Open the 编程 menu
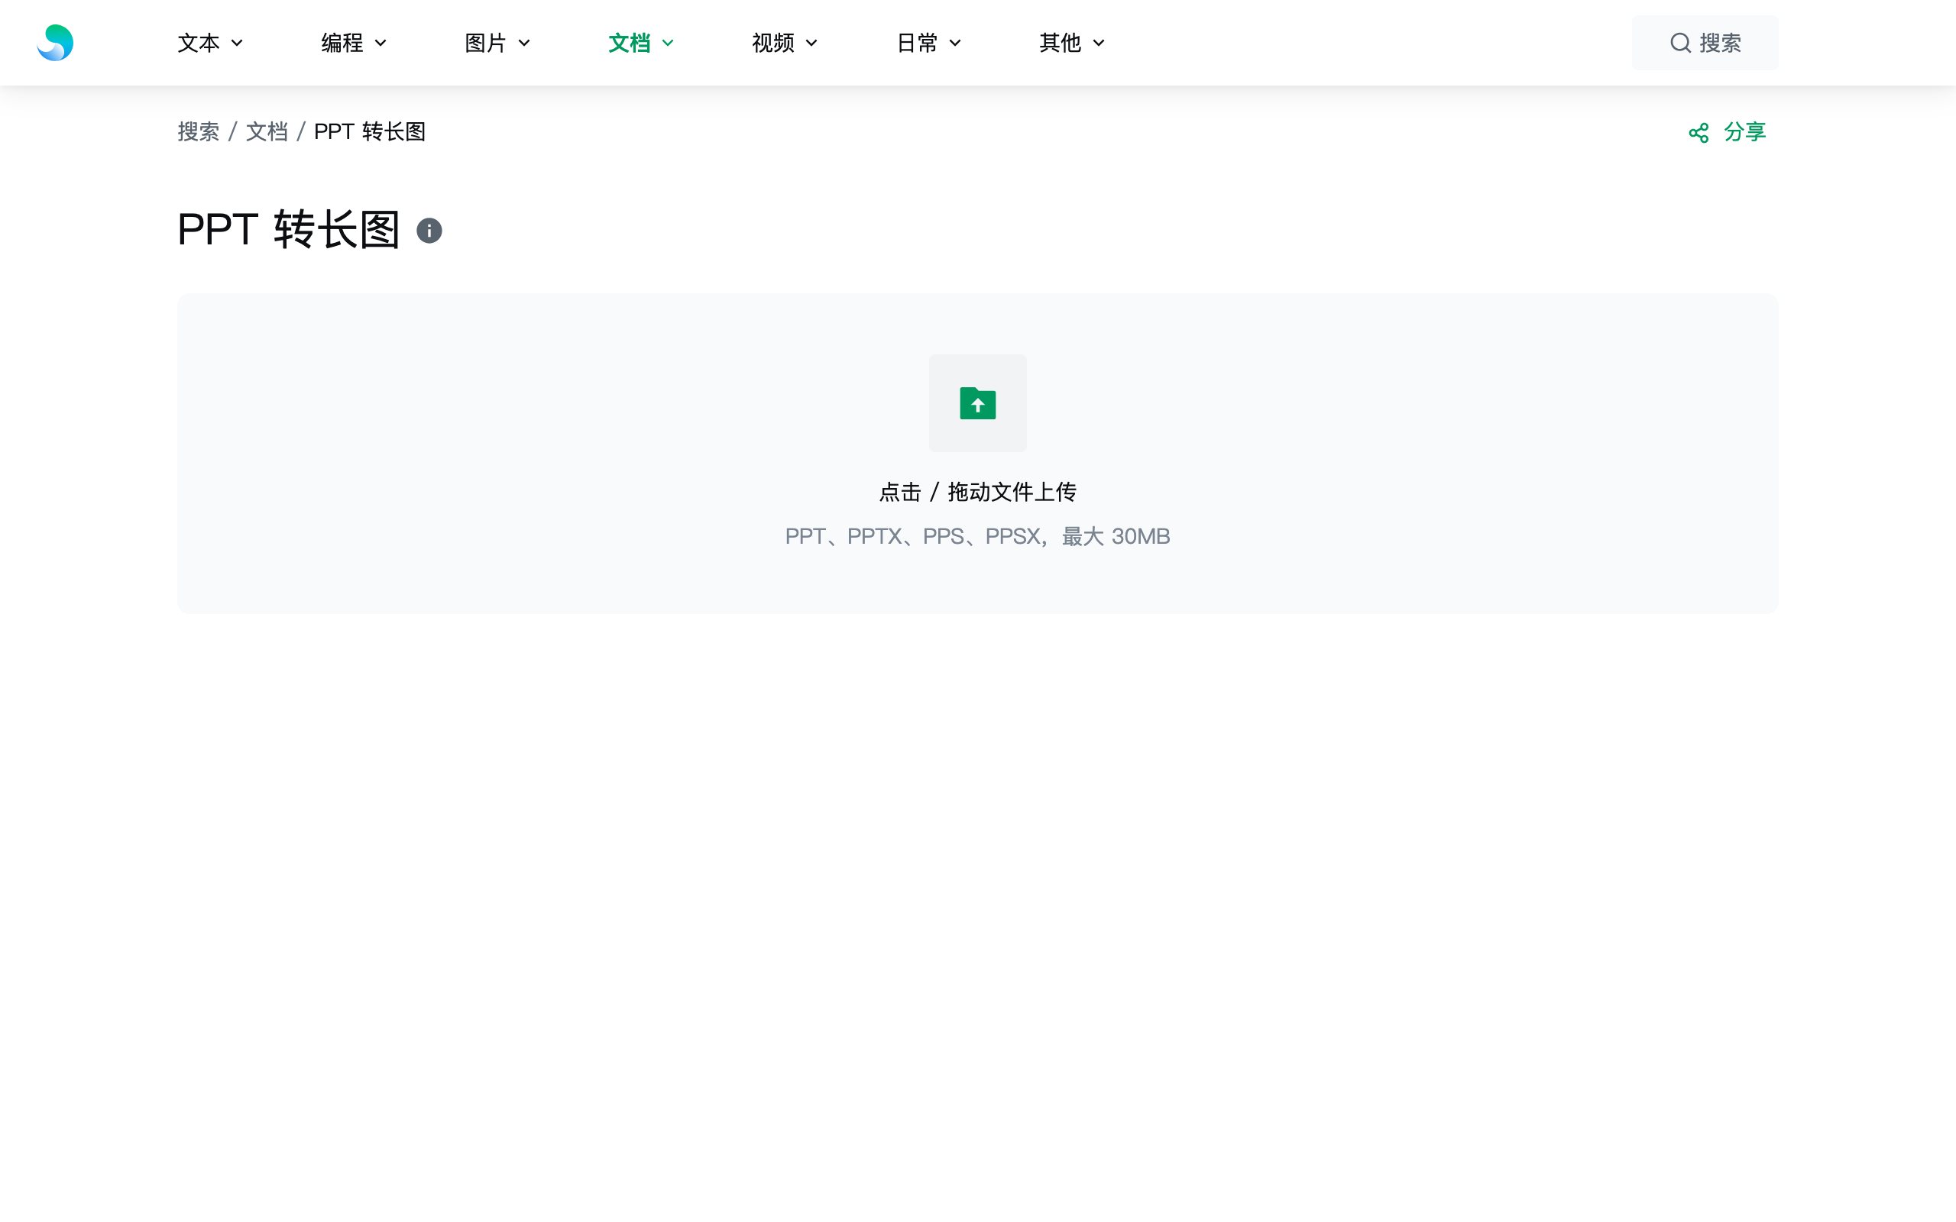 pyautogui.click(x=354, y=43)
